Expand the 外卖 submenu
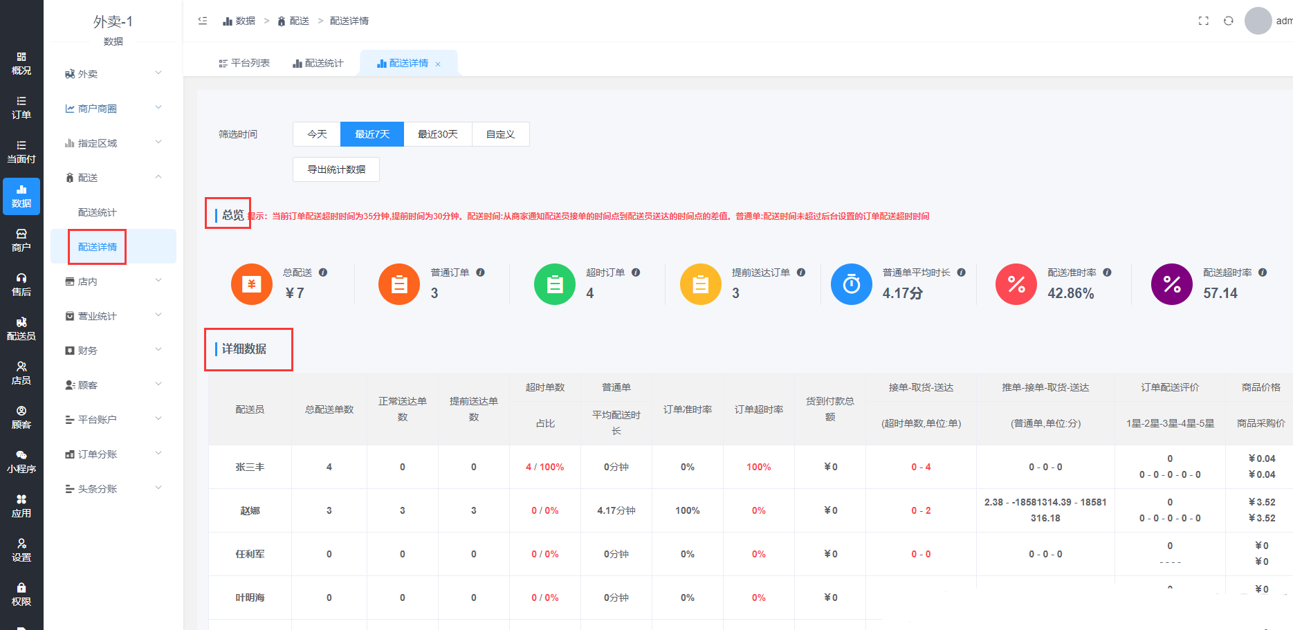The height and width of the screenshot is (630, 1293). 158,73
